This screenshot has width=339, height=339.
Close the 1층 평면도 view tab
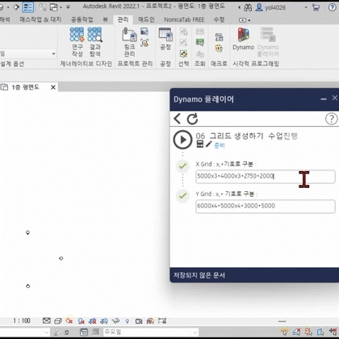point(53,87)
